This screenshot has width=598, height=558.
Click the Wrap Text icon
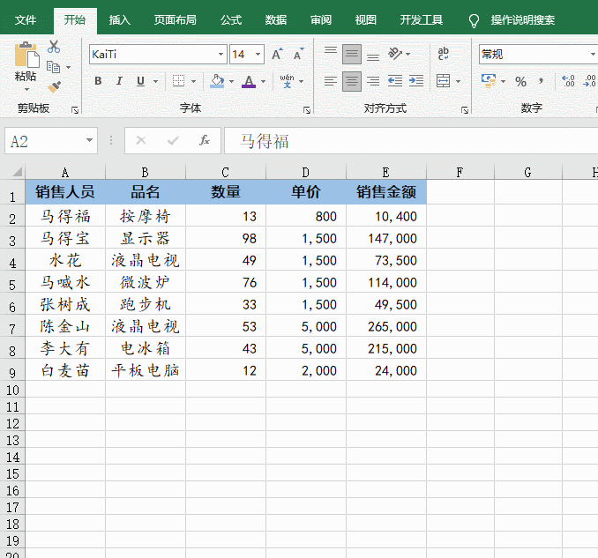(x=443, y=54)
